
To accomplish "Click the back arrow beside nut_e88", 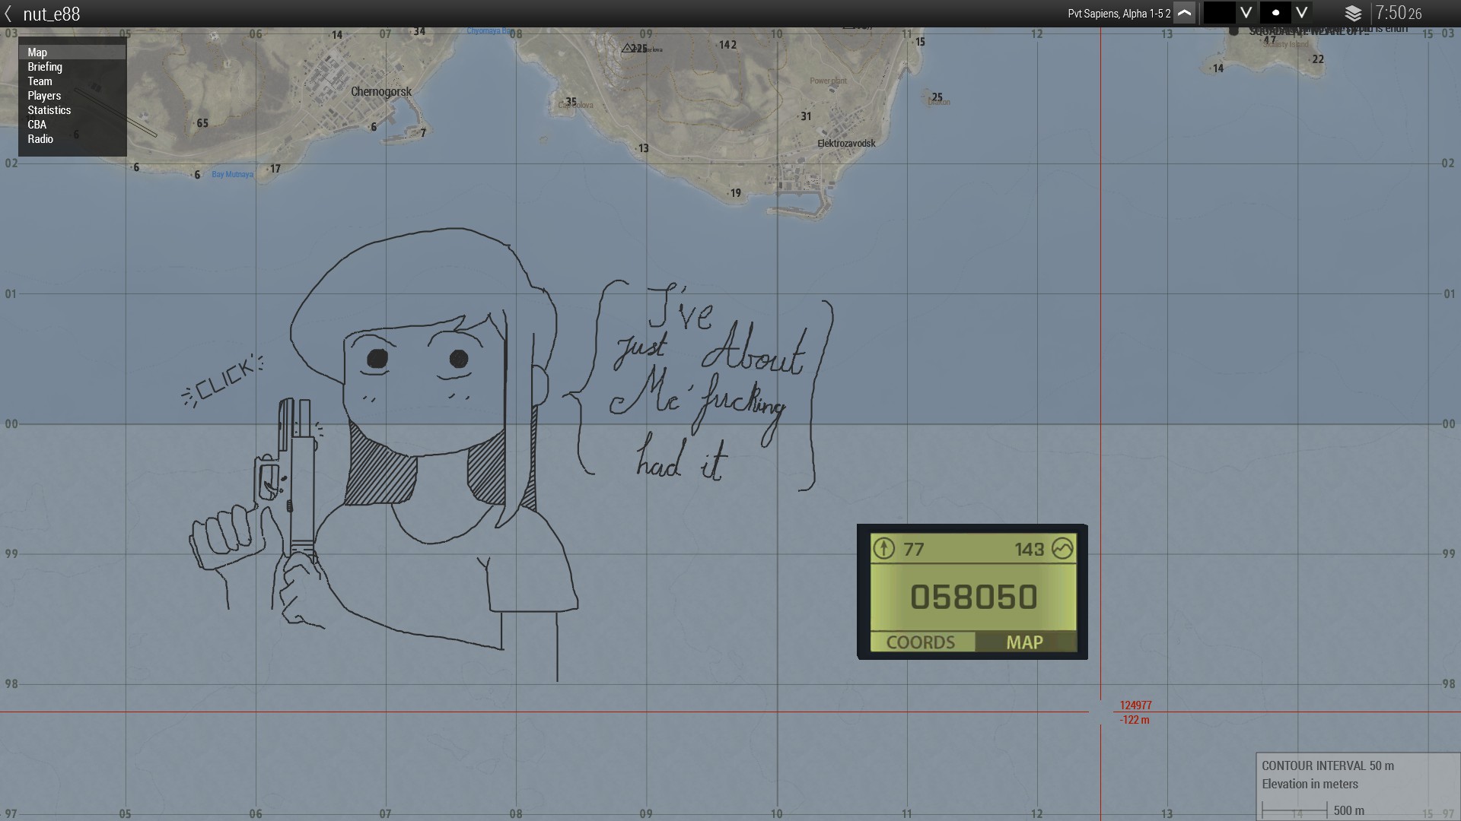I will pos(8,14).
